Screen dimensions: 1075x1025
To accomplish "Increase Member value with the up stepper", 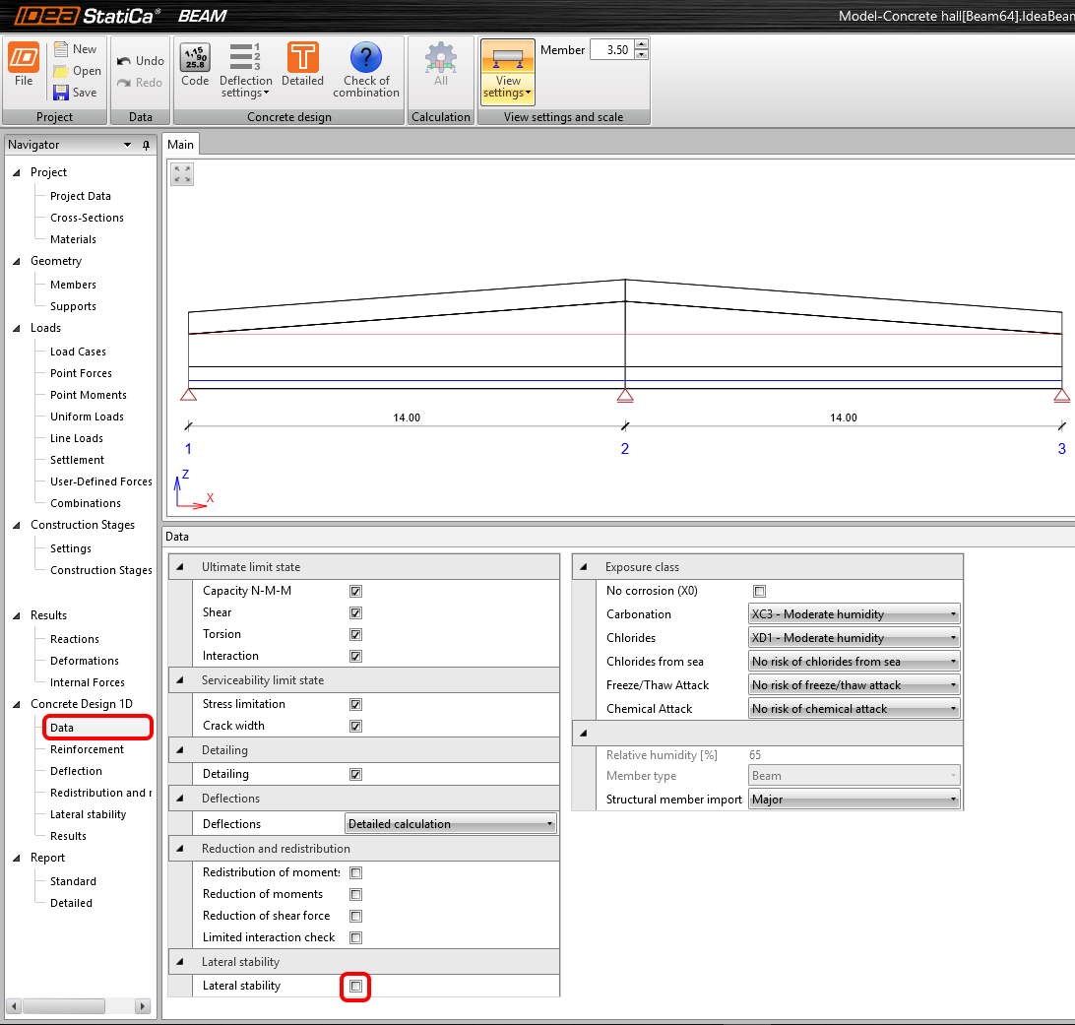I will [x=641, y=44].
